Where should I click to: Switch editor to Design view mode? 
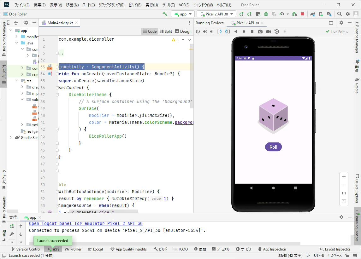point(183,31)
